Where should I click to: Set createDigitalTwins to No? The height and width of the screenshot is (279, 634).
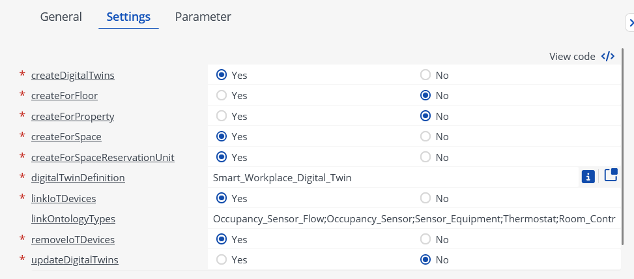click(425, 75)
